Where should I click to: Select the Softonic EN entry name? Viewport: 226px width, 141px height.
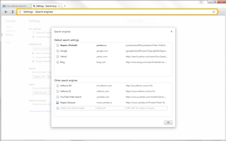(x=66, y=86)
